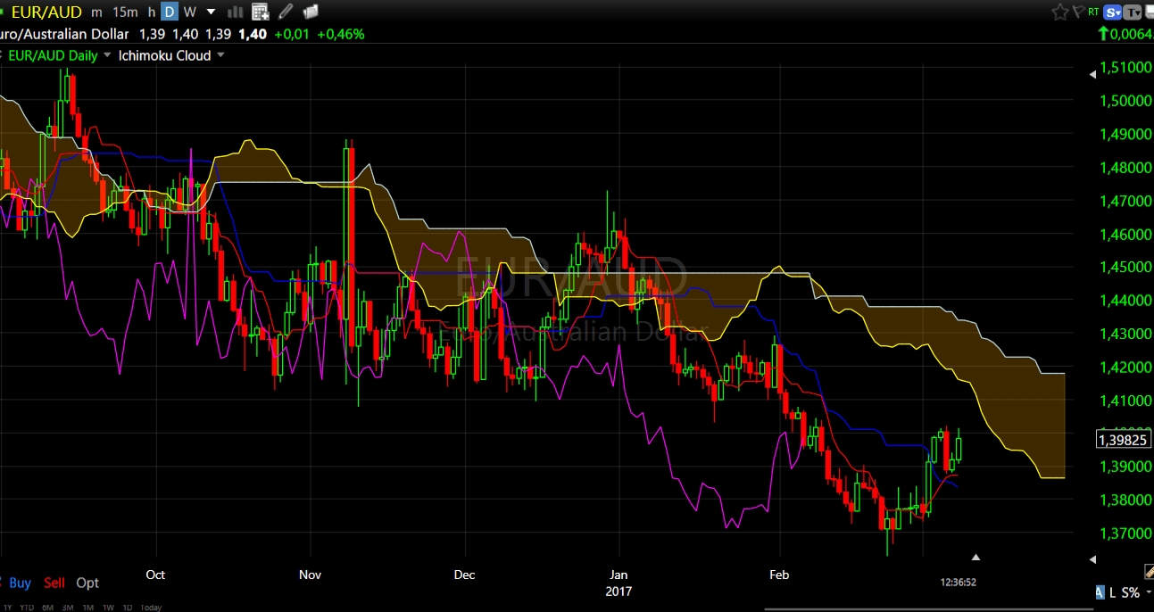1154x612 pixels.
Task: Choose the minute m interval
Action: coord(96,12)
